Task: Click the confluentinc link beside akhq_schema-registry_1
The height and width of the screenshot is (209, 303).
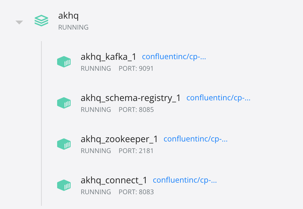Action: click(218, 98)
